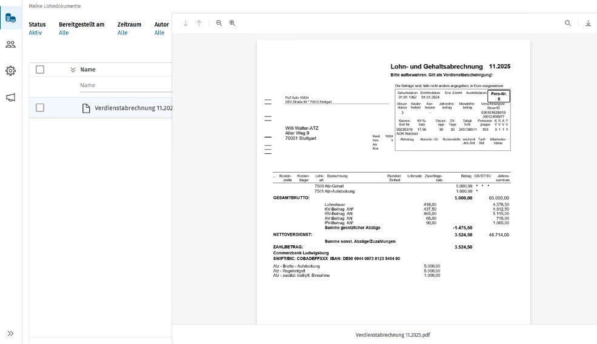Zoom out of the PDF preview
Viewport: 597px width, 344px height.
[219, 23]
